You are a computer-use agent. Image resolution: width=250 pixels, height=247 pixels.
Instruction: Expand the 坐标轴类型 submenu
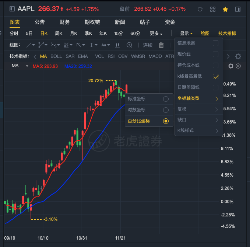(x=199, y=98)
